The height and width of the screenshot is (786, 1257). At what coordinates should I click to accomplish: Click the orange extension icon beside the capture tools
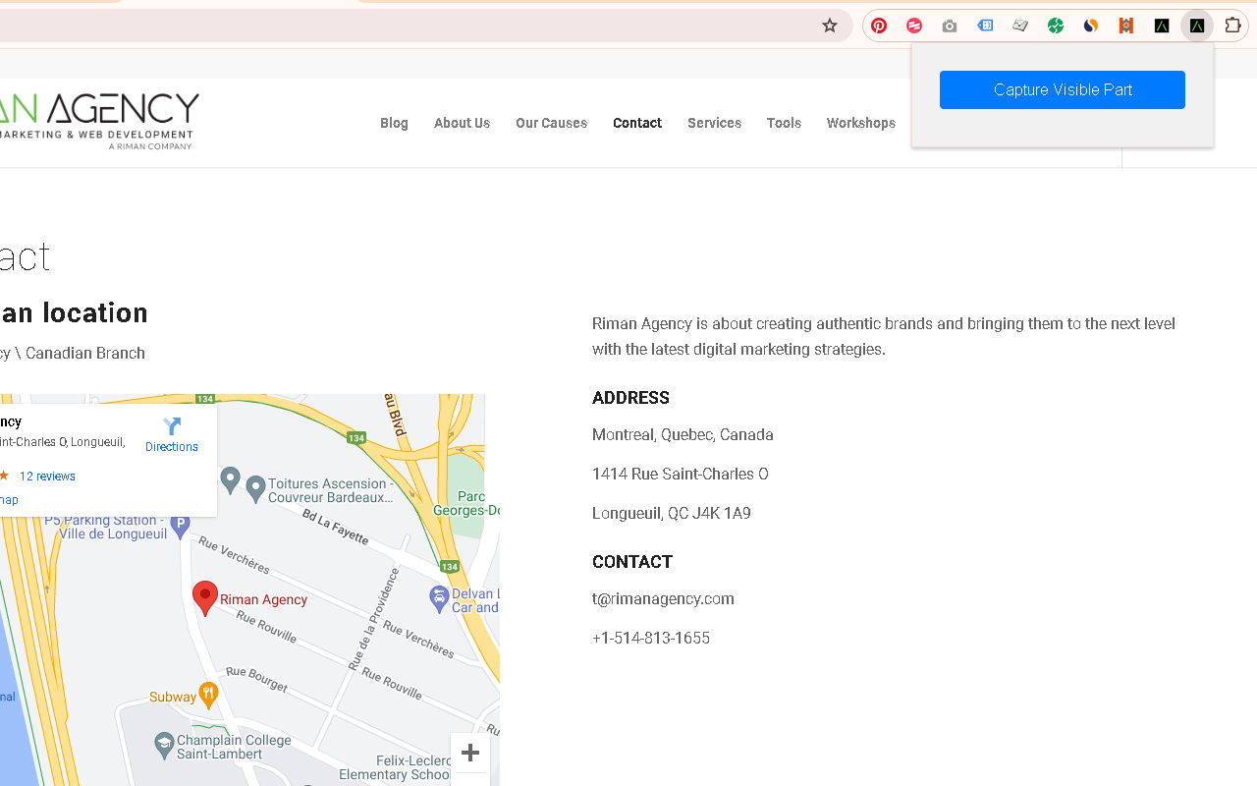[1126, 26]
